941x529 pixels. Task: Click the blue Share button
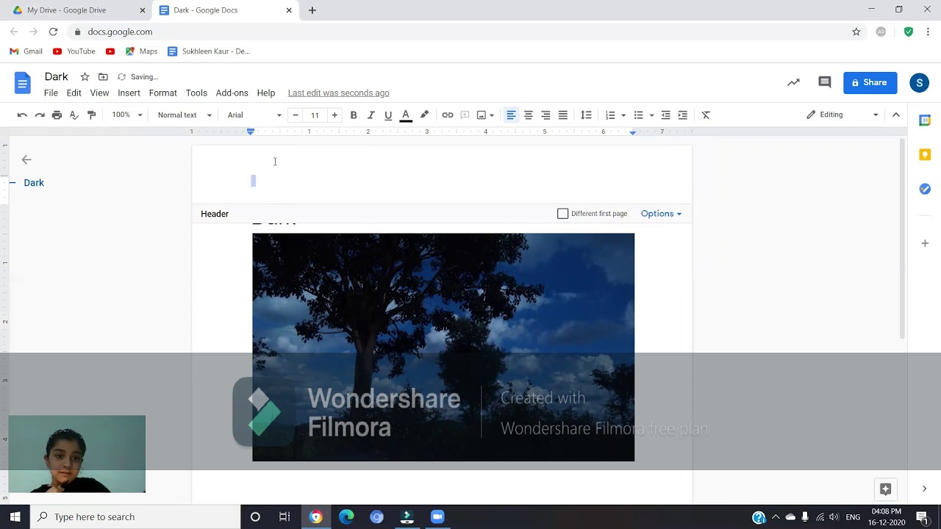click(870, 82)
